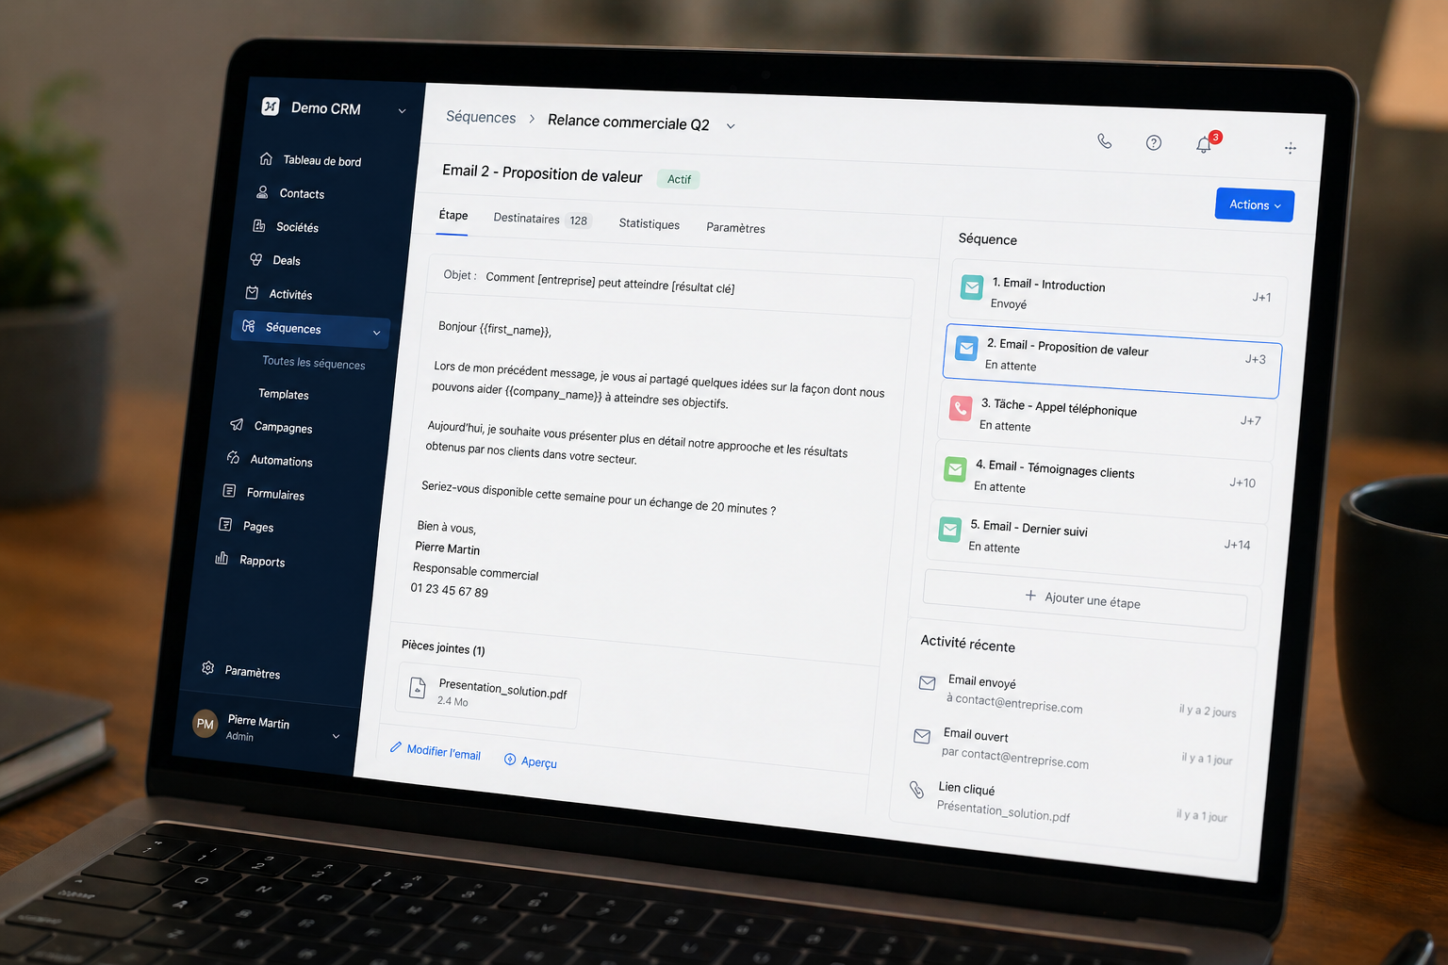Select the Étape tab
The image size is (1448, 965).
coord(453,215)
